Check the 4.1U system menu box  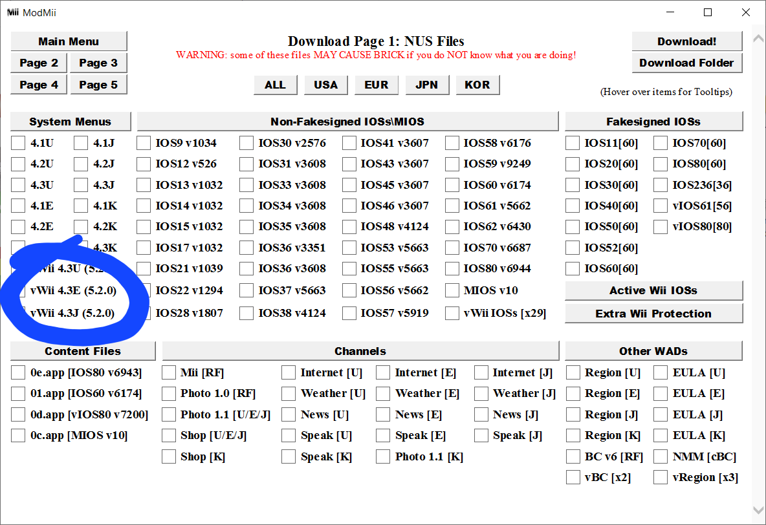[18, 143]
